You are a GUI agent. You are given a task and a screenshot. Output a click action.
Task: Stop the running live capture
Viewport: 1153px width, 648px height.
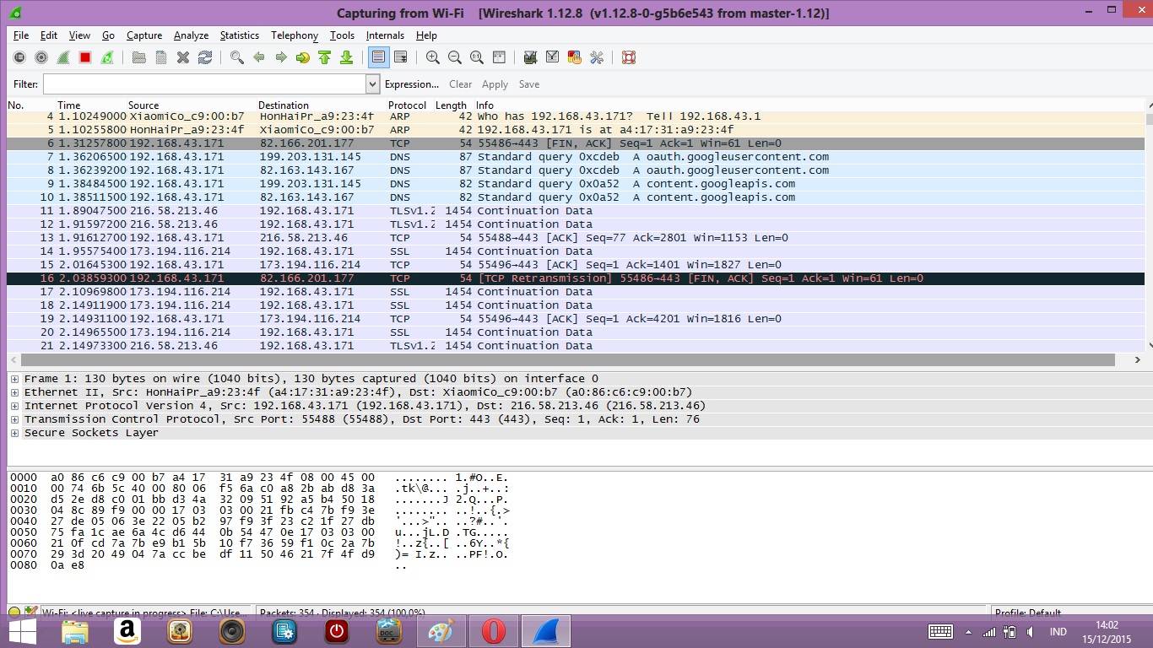(x=85, y=57)
